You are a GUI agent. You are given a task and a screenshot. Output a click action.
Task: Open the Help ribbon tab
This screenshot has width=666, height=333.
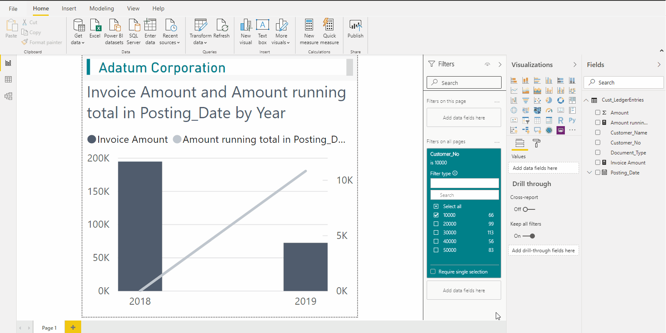tap(158, 8)
